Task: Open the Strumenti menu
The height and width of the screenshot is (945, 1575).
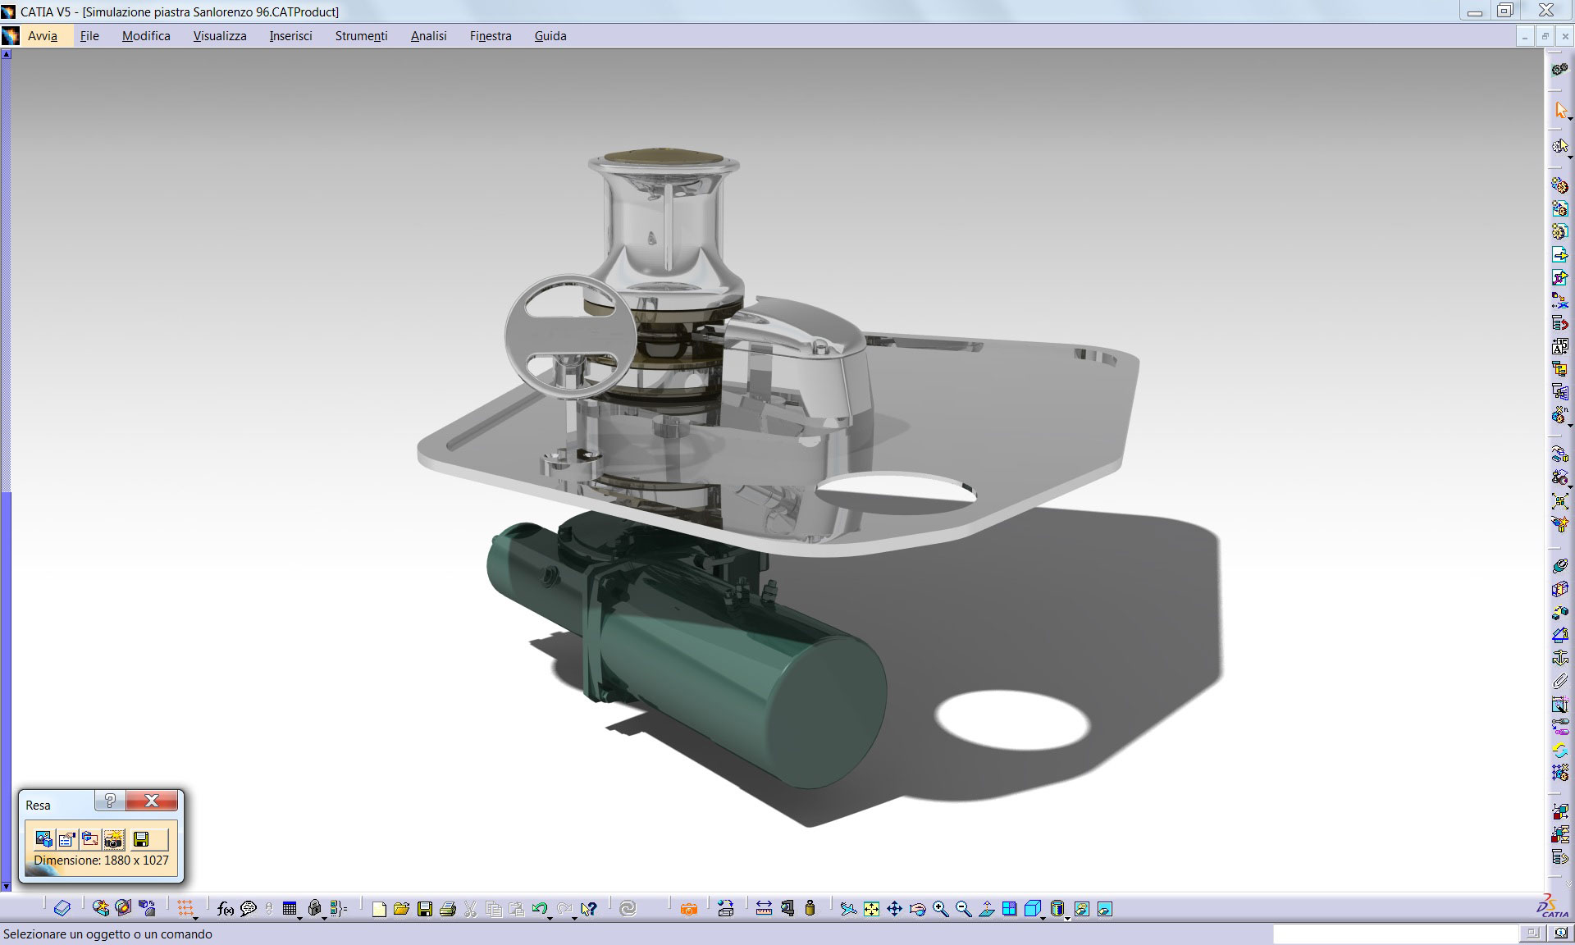Action: click(x=361, y=36)
